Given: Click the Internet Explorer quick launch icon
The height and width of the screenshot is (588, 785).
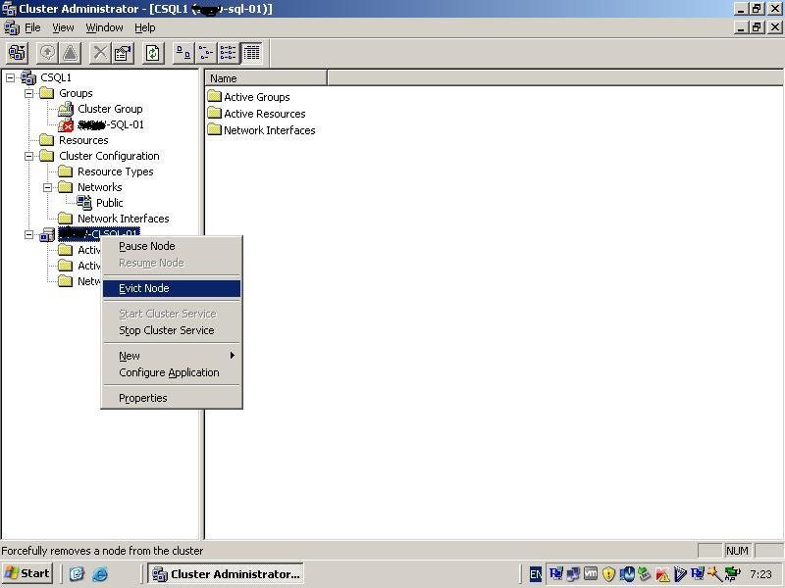Looking at the screenshot, I should click(100, 573).
